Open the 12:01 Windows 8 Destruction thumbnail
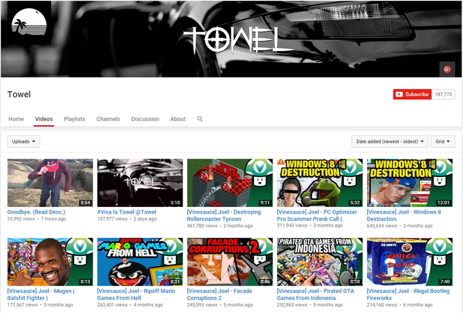The width and height of the screenshot is (463, 313). [410, 183]
